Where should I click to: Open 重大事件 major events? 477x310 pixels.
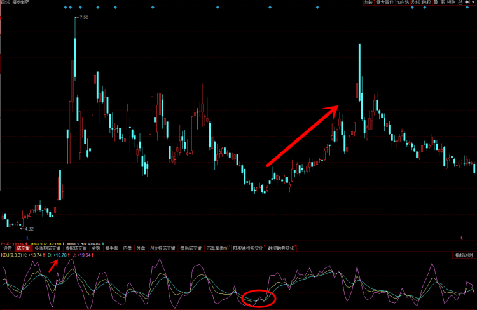(384, 3)
